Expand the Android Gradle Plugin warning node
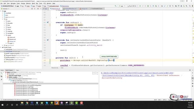 point(5,75)
